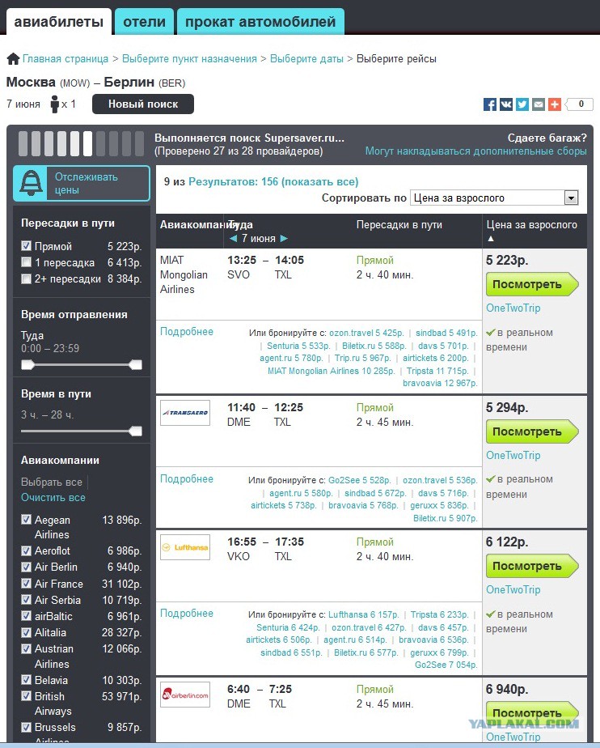
Task: Uncheck Austrian Airlines filter
Action: pos(27,648)
